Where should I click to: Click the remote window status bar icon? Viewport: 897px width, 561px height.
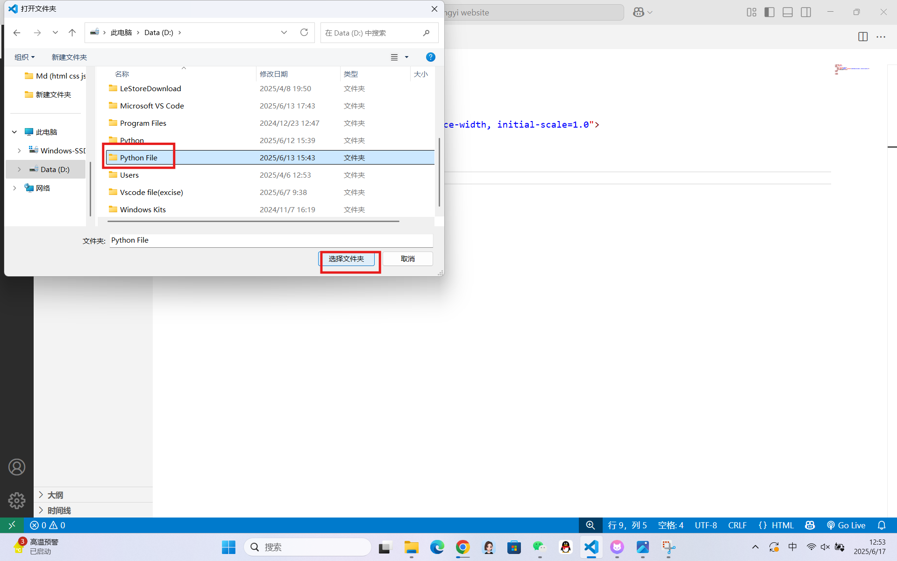(12, 525)
